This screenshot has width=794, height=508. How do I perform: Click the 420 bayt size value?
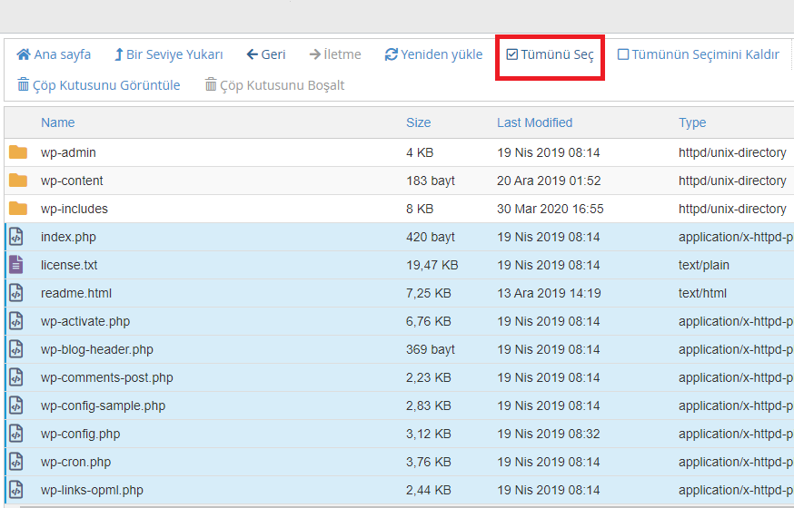coord(431,237)
